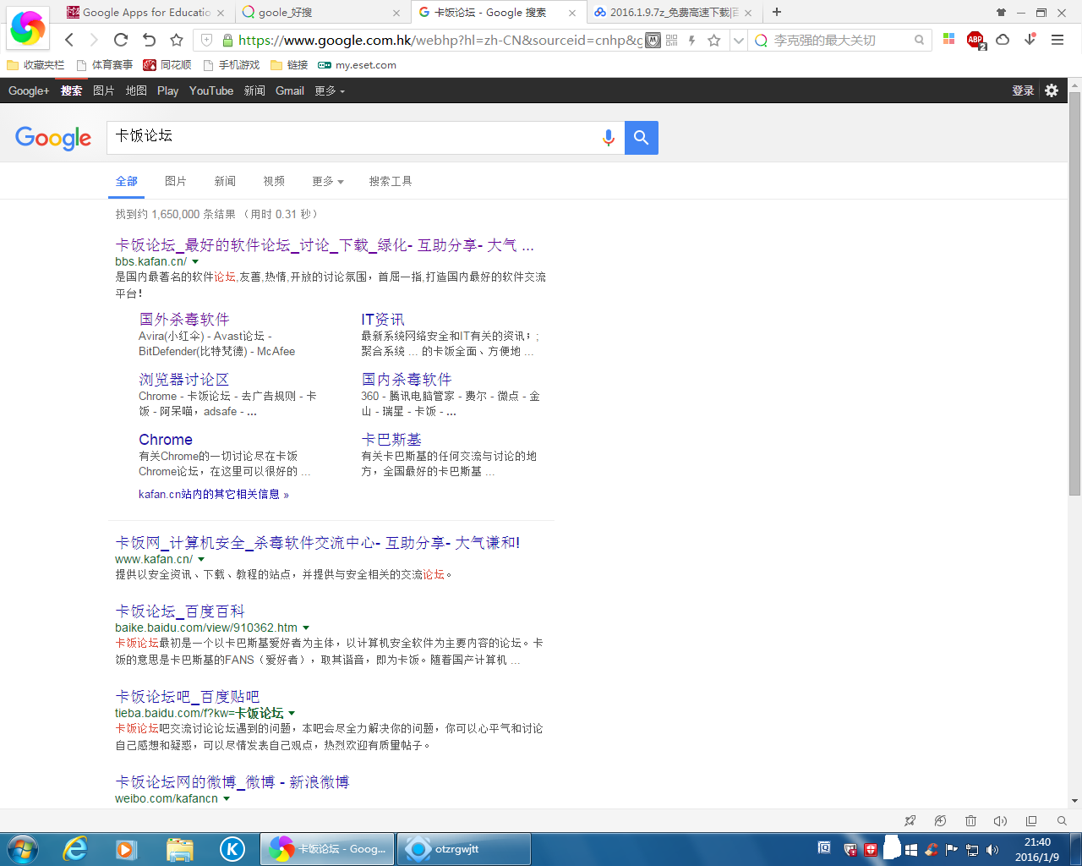Open the 同花顺 bookmark
Viewport: 1082px width, 866px height.
pyautogui.click(x=167, y=65)
